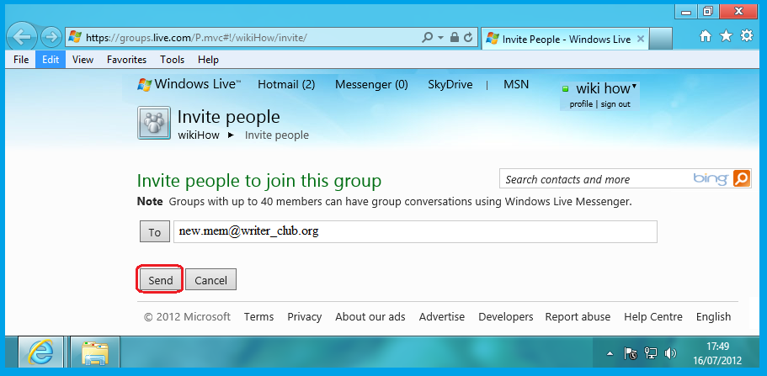Open the Help menu

point(209,60)
